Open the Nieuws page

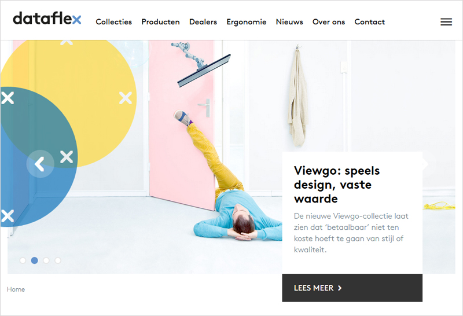[289, 22]
